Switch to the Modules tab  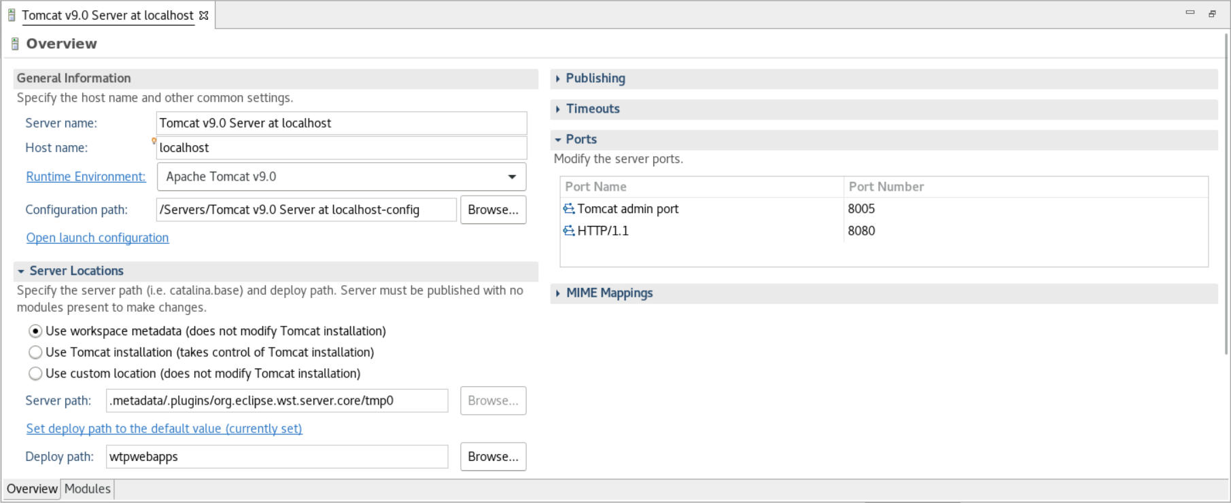pyautogui.click(x=87, y=489)
